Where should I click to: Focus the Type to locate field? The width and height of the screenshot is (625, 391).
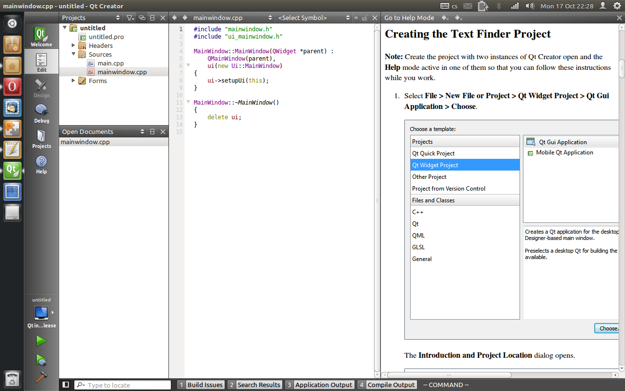tap(123, 385)
